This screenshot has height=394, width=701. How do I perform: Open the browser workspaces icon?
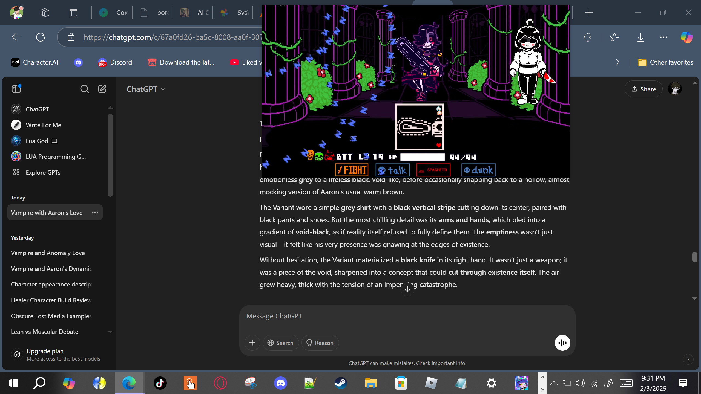point(45,13)
